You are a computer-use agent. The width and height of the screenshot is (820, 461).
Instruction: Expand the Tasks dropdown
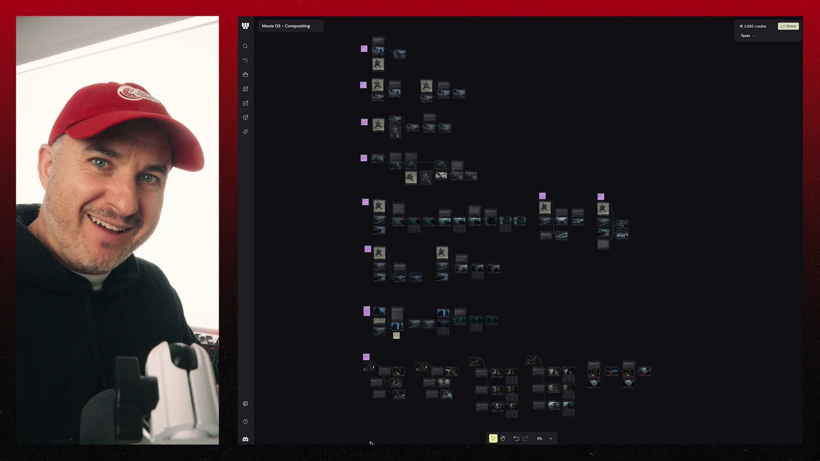[747, 35]
